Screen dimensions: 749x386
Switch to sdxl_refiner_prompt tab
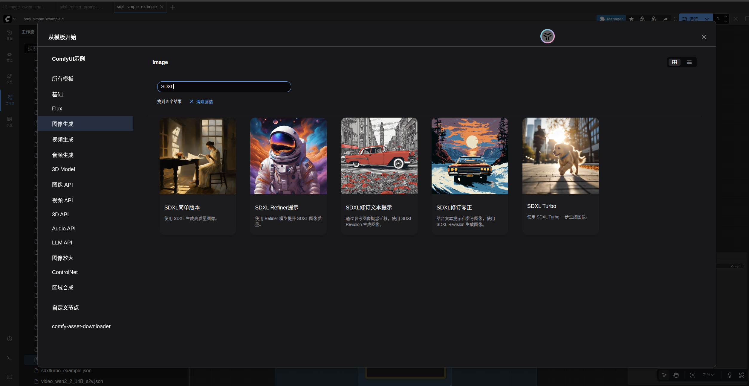pos(82,7)
